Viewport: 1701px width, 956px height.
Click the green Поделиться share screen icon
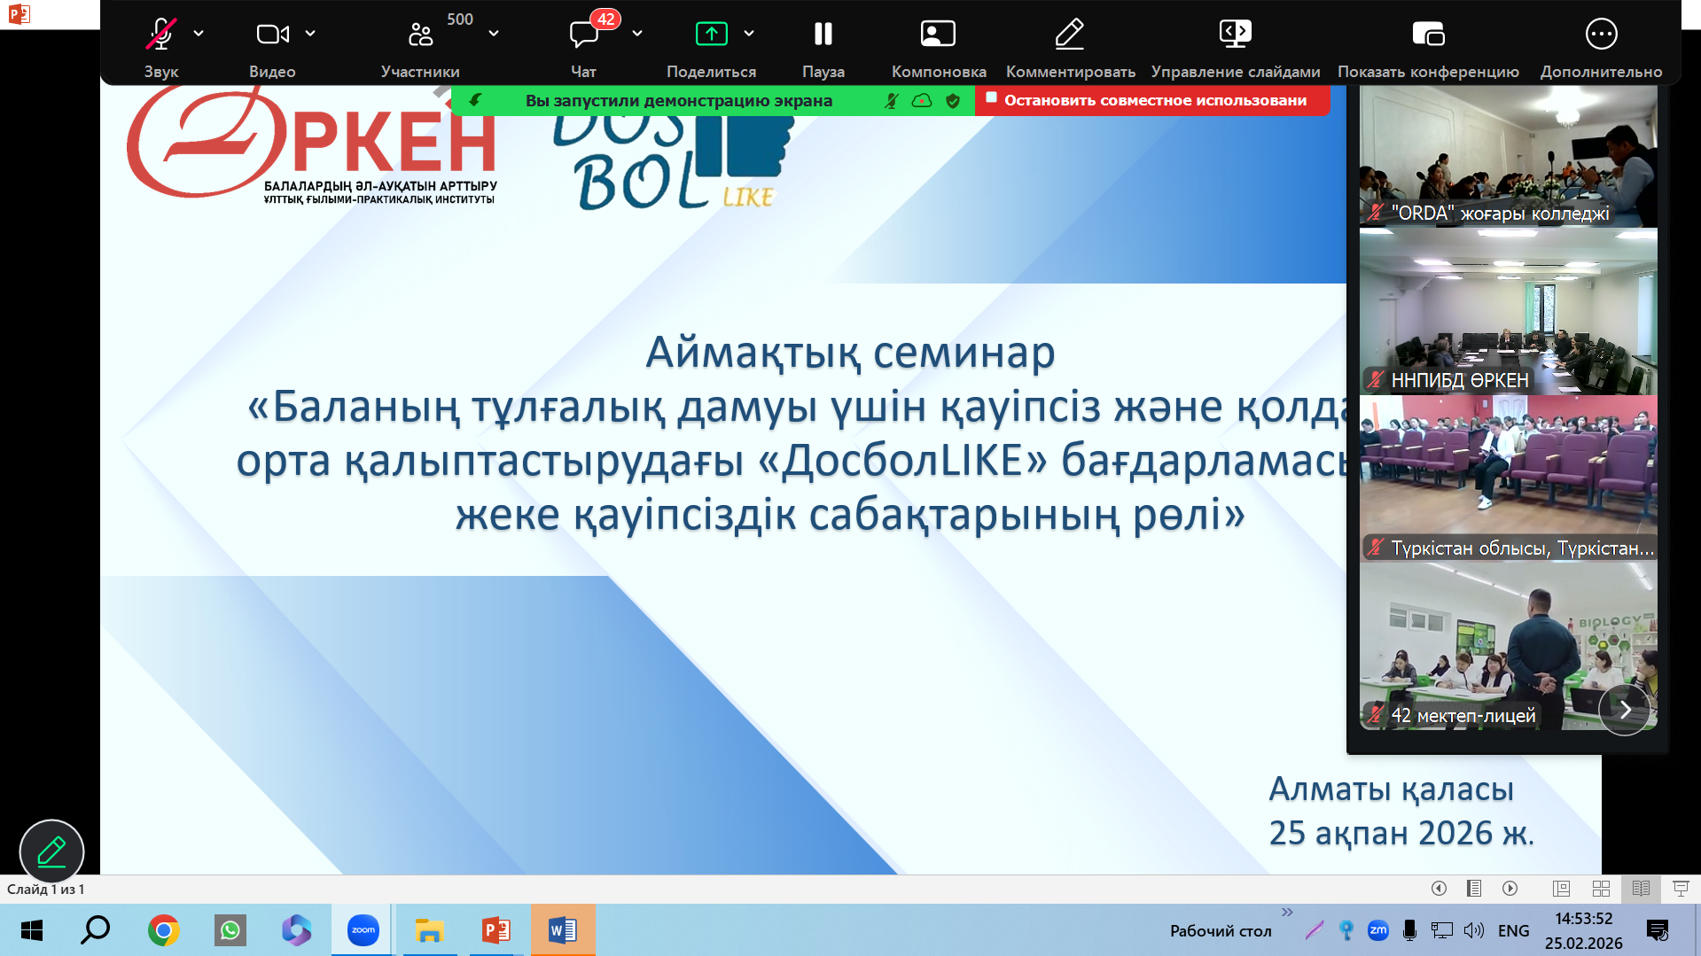point(711,34)
